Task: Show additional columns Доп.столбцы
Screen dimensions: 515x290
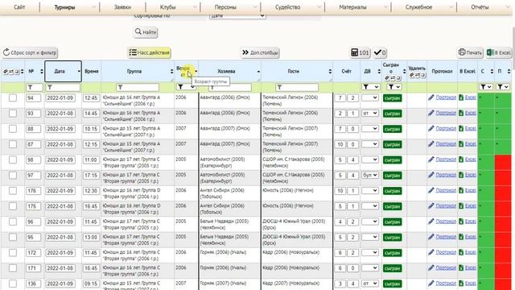Action: click(x=260, y=52)
